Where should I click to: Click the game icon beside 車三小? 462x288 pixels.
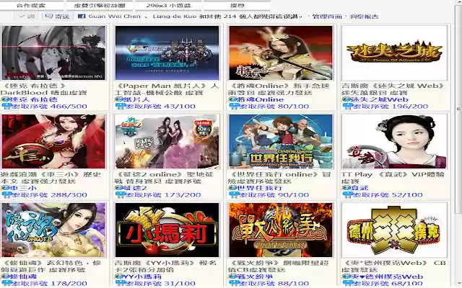tap(5, 188)
